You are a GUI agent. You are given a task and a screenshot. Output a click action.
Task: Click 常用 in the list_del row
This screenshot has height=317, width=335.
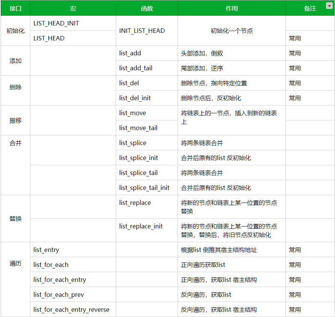pyautogui.click(x=295, y=83)
